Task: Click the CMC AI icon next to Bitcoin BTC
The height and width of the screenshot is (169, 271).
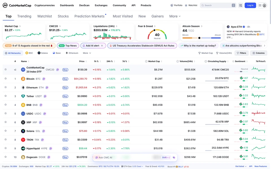Action: tap(44, 79)
